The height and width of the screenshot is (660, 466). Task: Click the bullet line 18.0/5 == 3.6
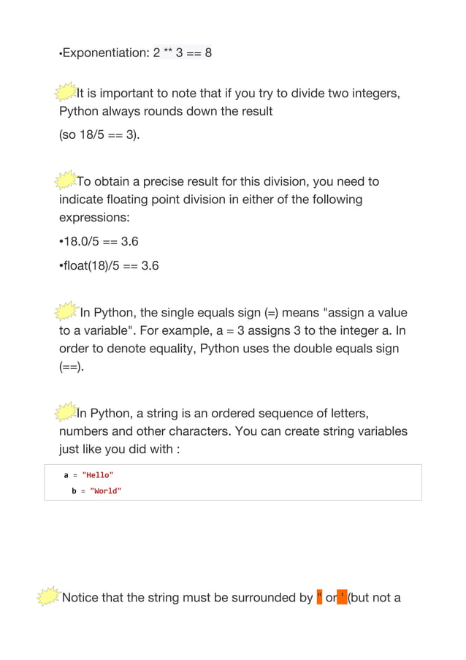pyautogui.click(x=99, y=241)
